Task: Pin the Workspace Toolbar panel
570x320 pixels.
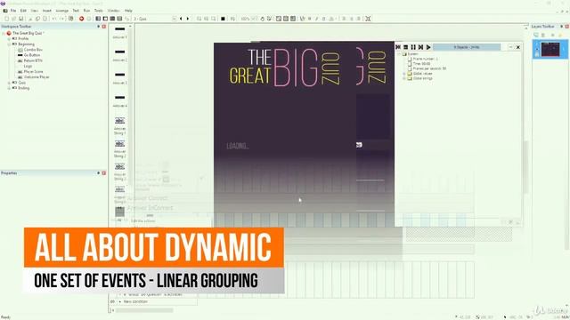Action: coord(98,27)
